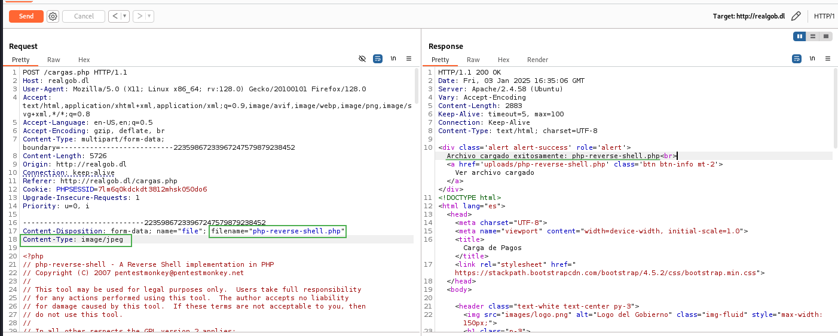Select top-bottom split layout icon
The width and height of the screenshot is (838, 336).
[812, 36]
